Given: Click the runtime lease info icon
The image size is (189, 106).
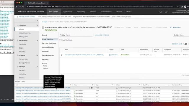Looking at the screenshot, I should (x=151, y=55).
